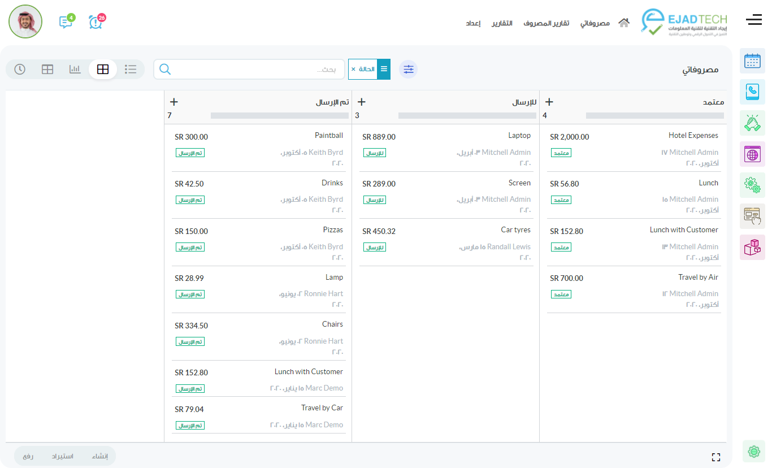The height and width of the screenshot is (468, 772).
Task: Open the chat messages icon
Action: click(66, 22)
